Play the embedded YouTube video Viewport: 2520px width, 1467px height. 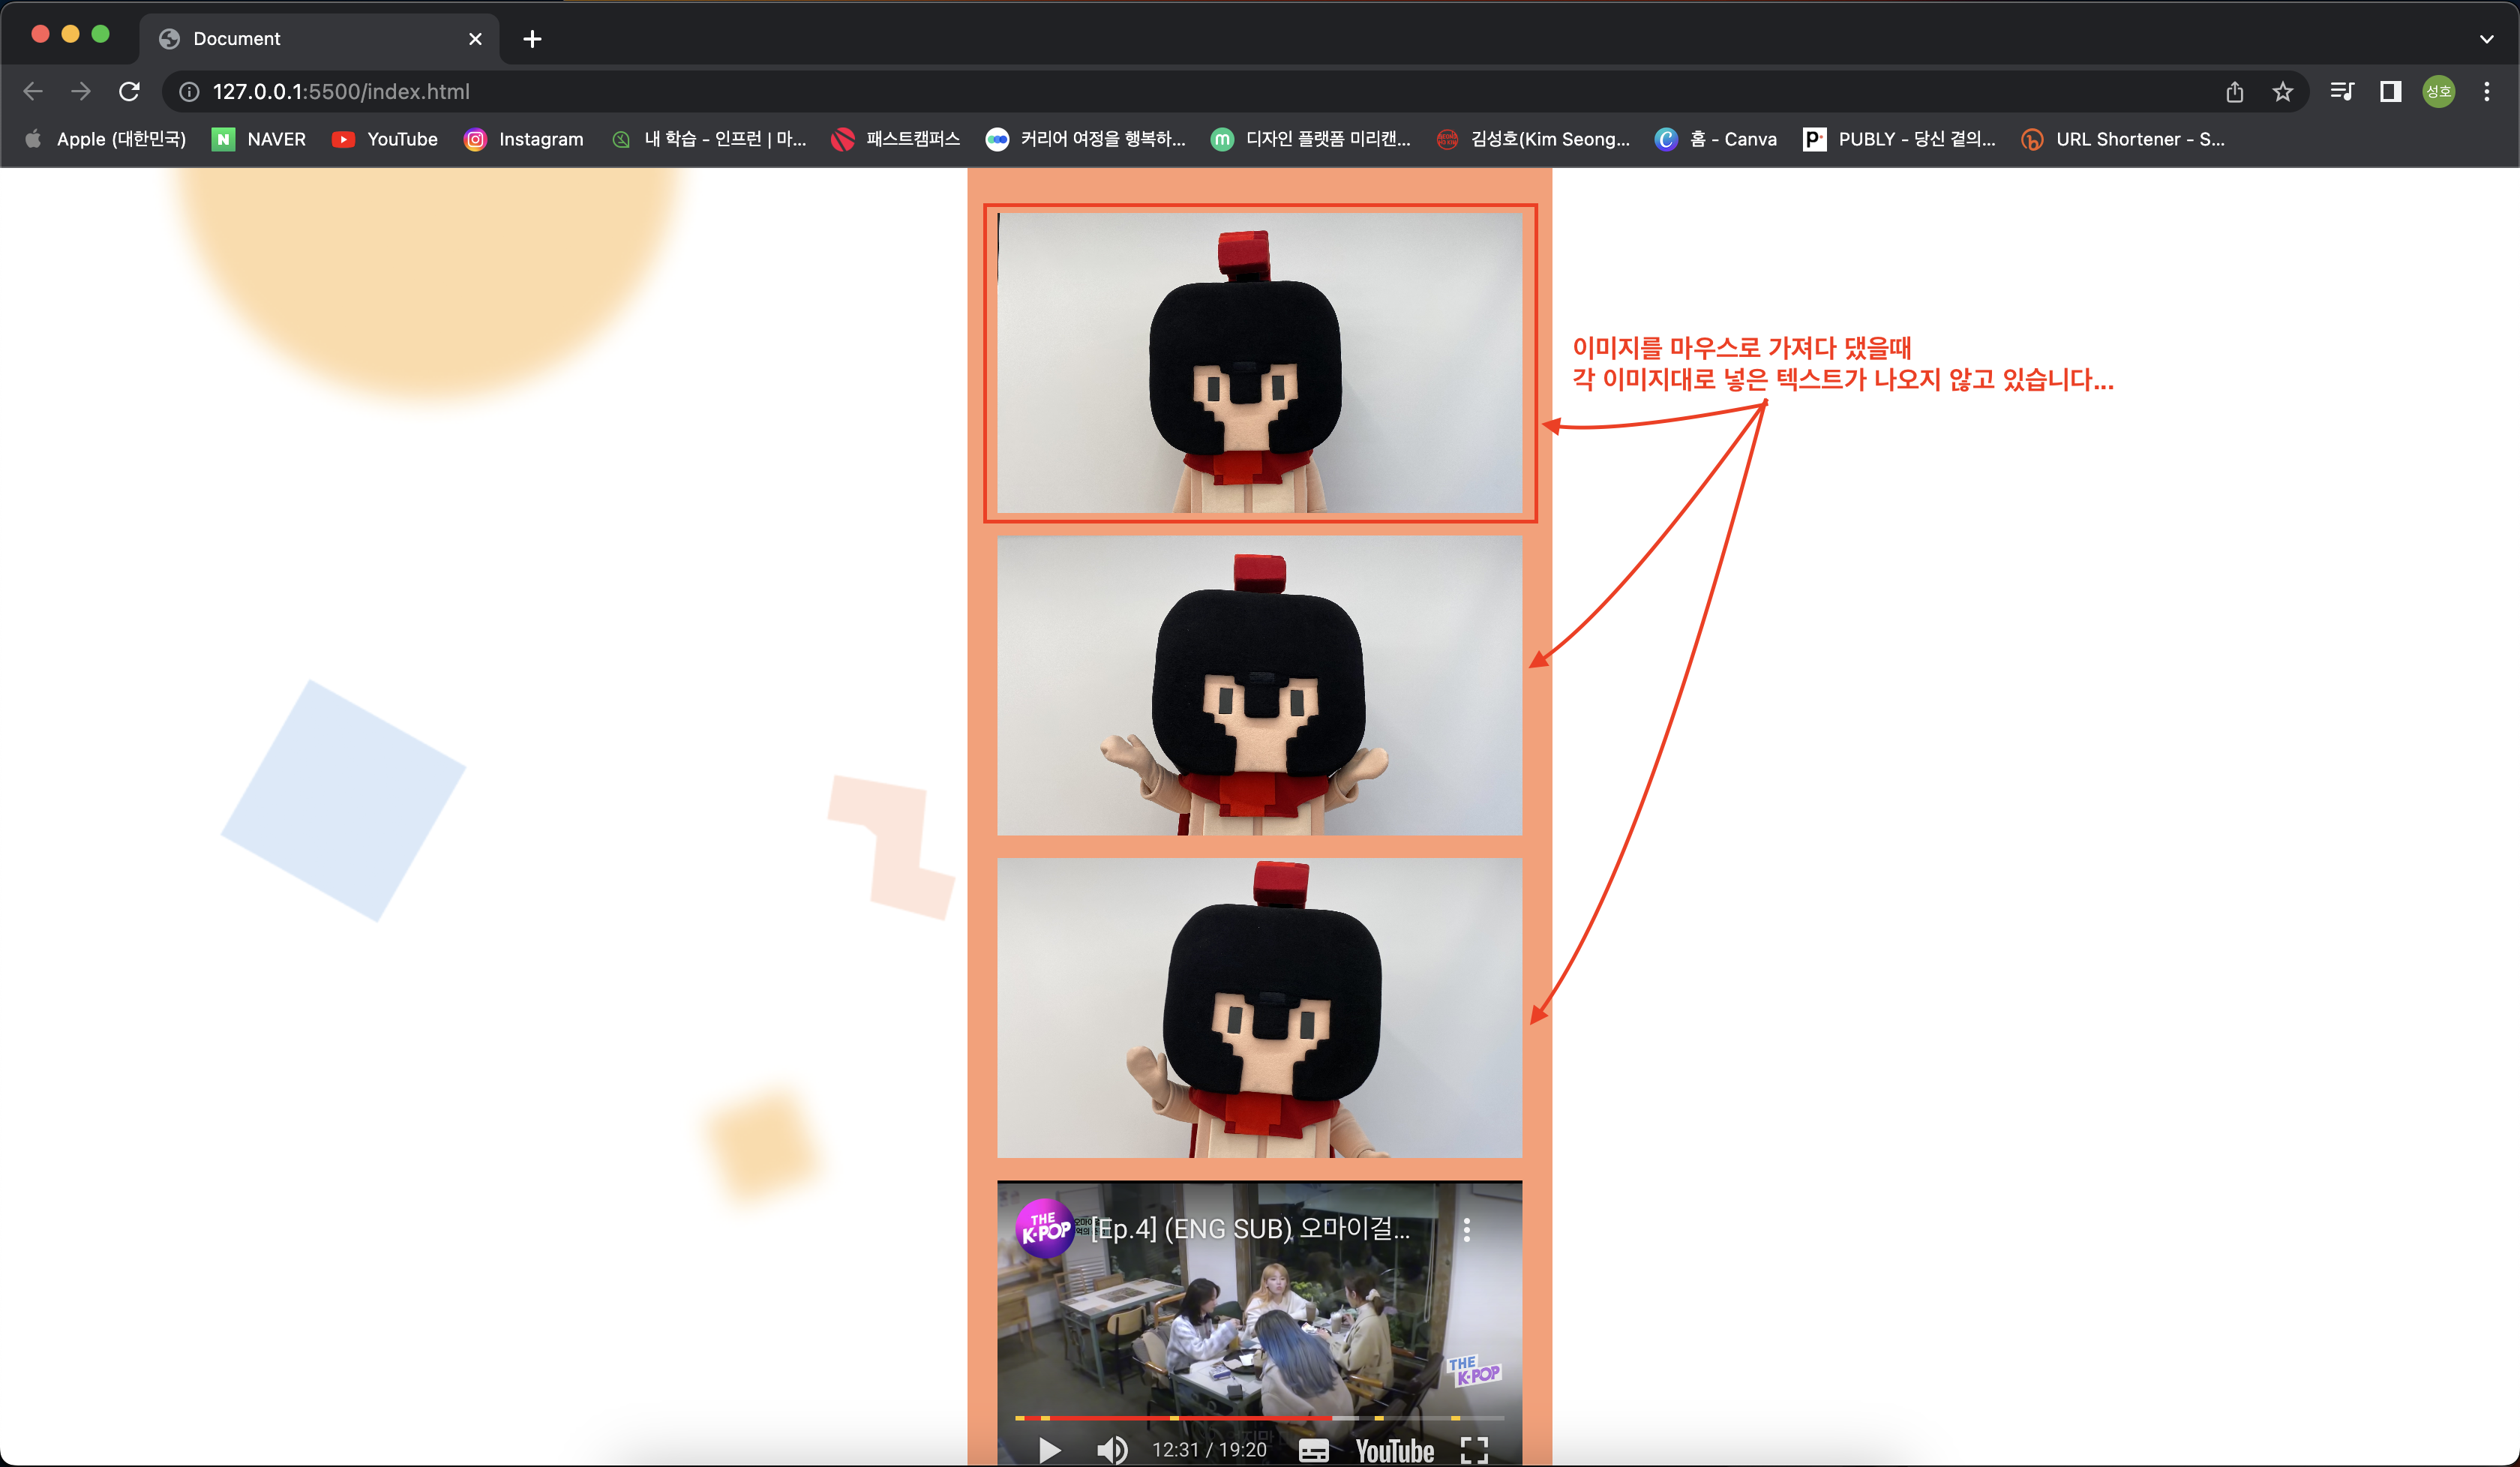(x=1049, y=1449)
